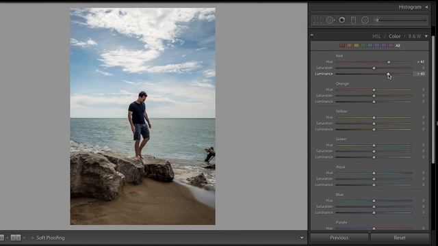
Task: Select the magenta color swatch
Action: (391, 46)
